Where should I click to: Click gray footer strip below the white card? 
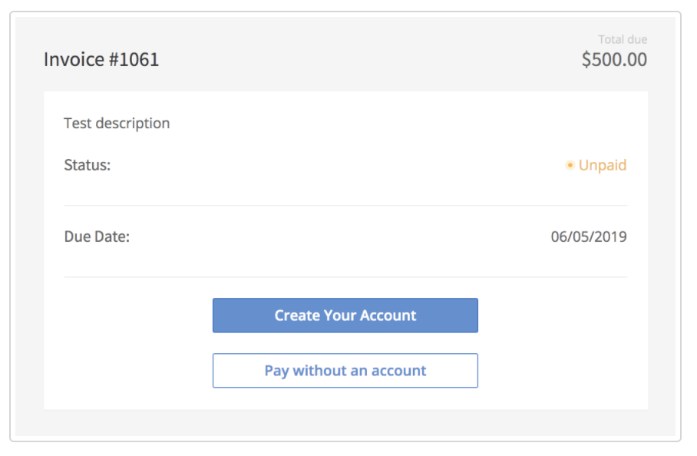tap(345, 422)
